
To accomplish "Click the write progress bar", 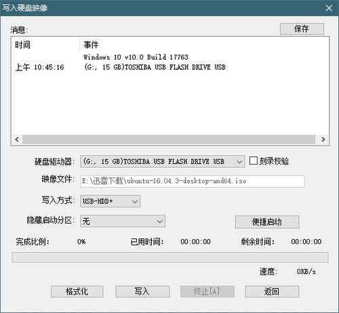I will pyautogui.click(x=170, y=257).
